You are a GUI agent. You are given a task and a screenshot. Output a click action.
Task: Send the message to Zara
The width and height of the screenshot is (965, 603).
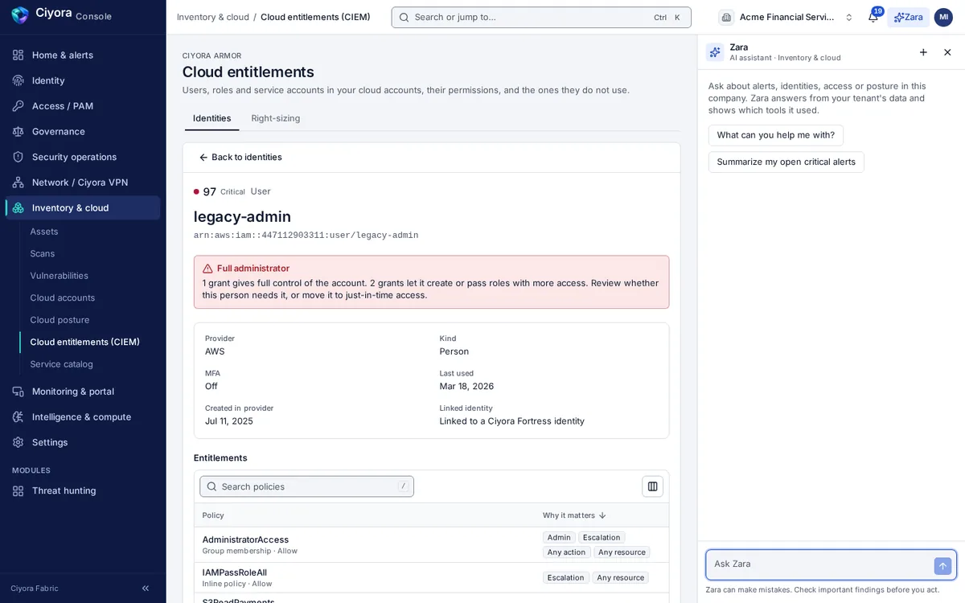942,566
